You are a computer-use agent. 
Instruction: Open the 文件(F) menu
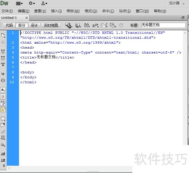tap(7, 11)
